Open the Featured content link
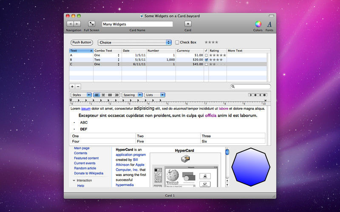Viewport: 340px width, 212px height. coord(86,158)
